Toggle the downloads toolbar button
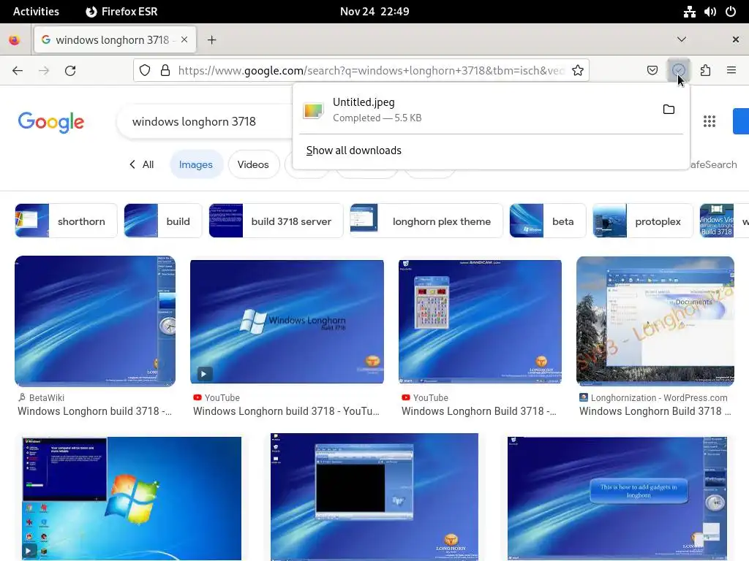749x561 pixels. click(678, 71)
